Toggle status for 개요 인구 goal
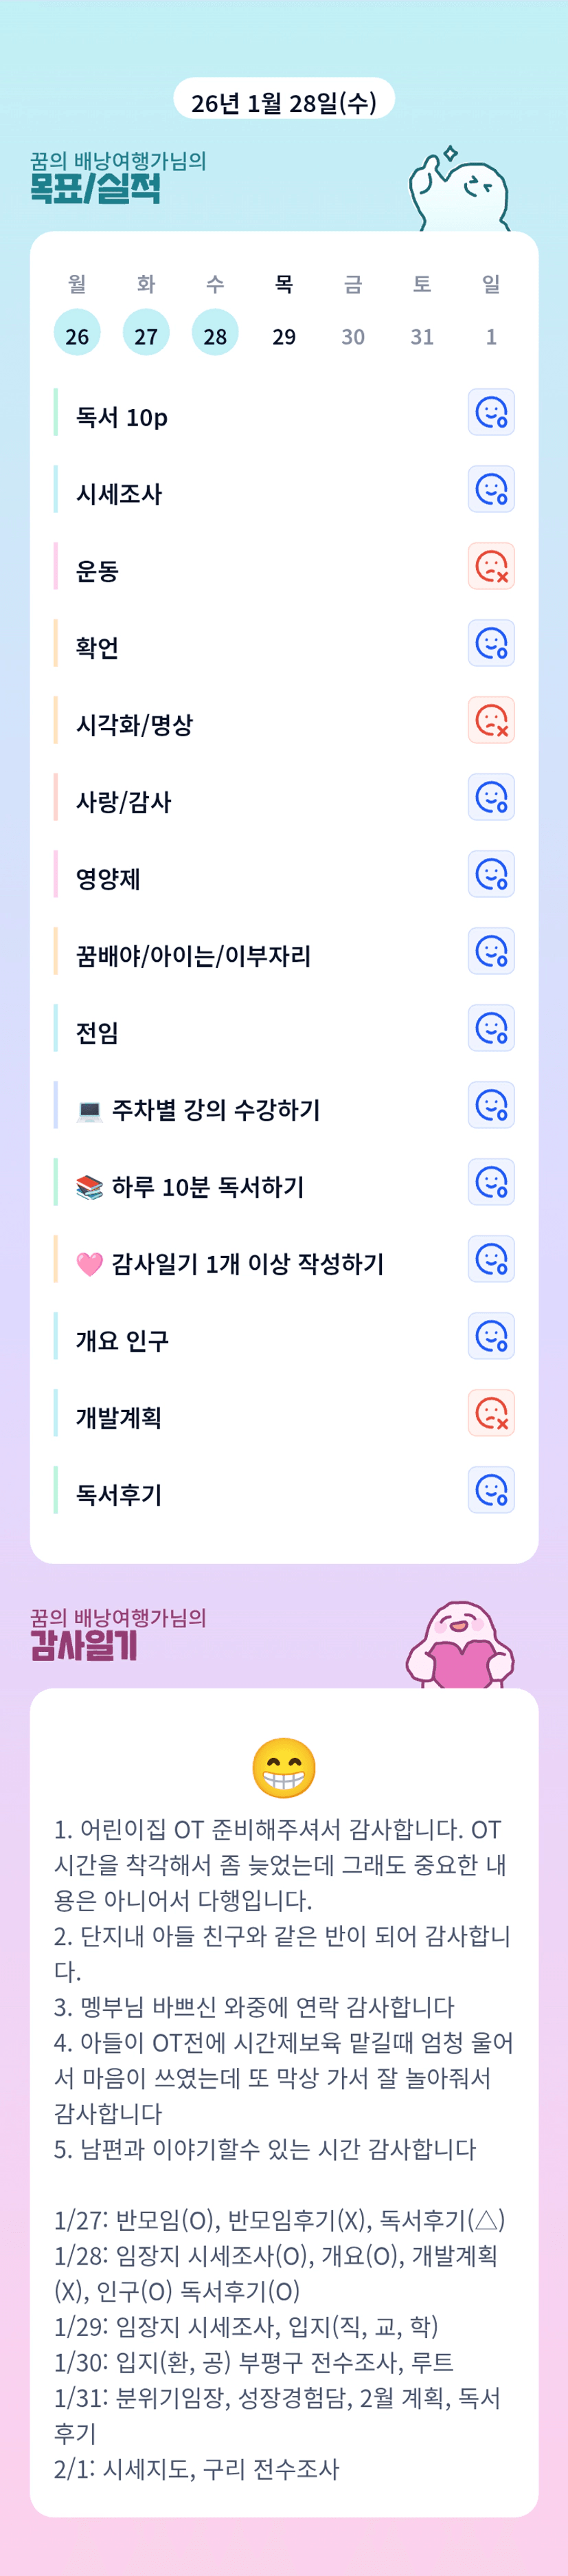568x2576 pixels. pos(491,1336)
